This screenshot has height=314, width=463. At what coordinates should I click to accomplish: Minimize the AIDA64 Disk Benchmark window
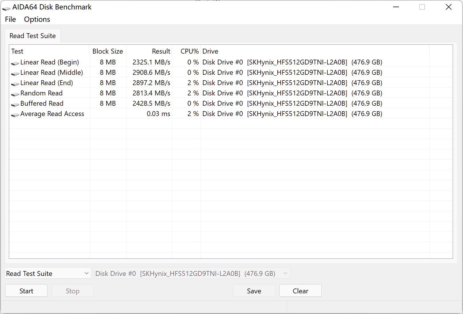pyautogui.click(x=396, y=7)
